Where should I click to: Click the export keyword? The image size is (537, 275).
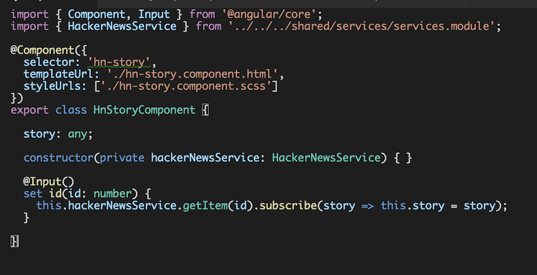pos(30,110)
